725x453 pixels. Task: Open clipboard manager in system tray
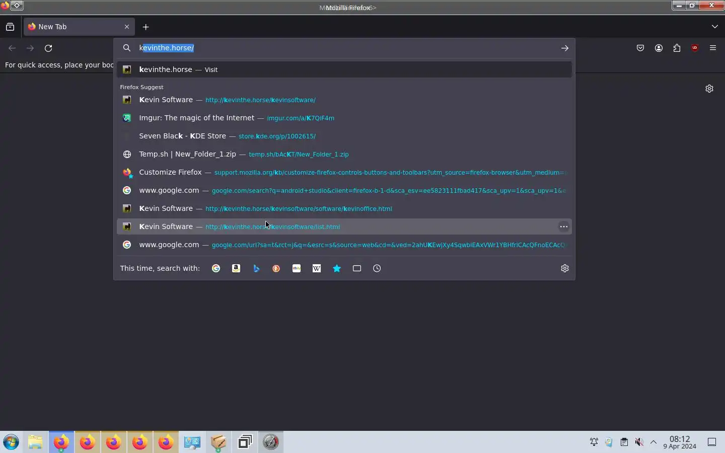[624, 442]
